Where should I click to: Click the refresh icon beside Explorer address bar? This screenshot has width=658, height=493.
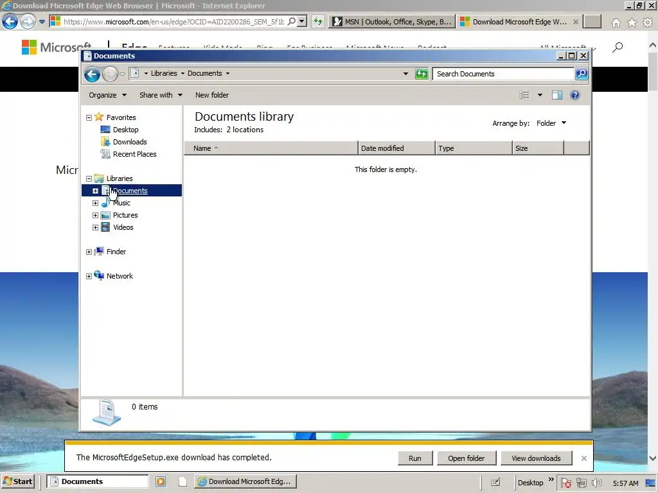[x=422, y=74]
